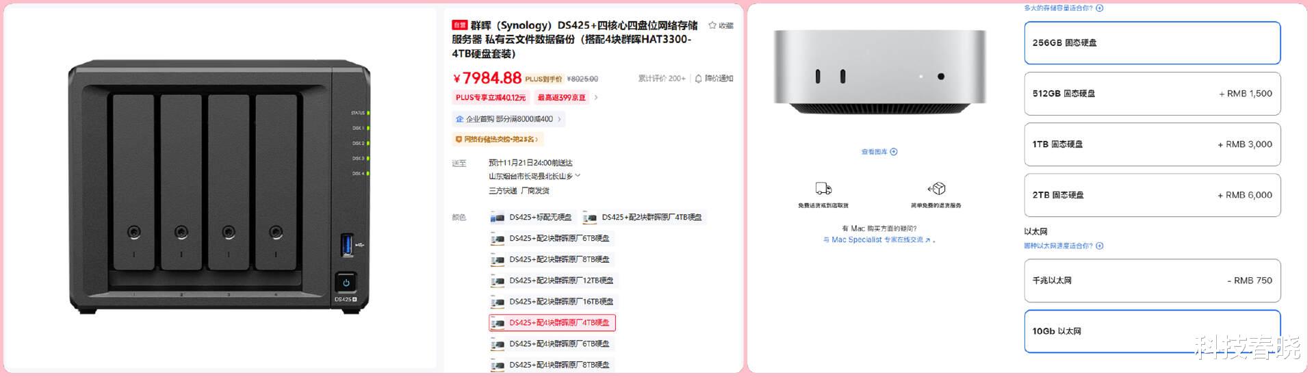This screenshot has width=1314, height=377.
Task: Click the plus icon beside 查看图库
Action: (x=894, y=152)
